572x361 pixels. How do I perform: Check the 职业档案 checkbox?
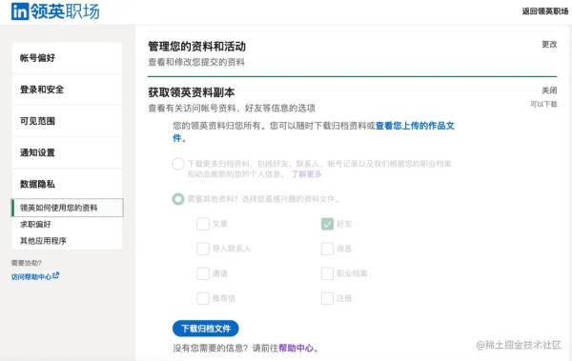point(327,273)
